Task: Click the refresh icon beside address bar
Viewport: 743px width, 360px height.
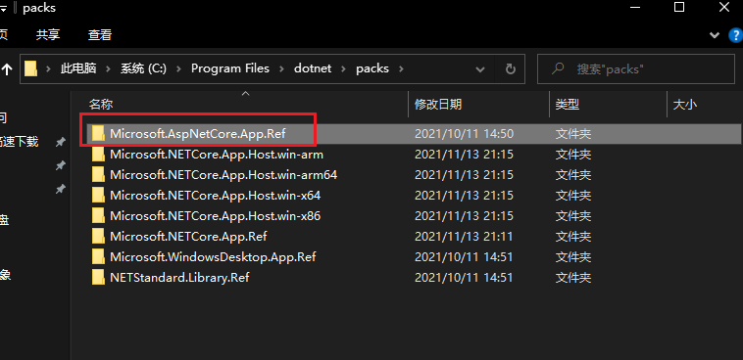Action: (x=511, y=69)
